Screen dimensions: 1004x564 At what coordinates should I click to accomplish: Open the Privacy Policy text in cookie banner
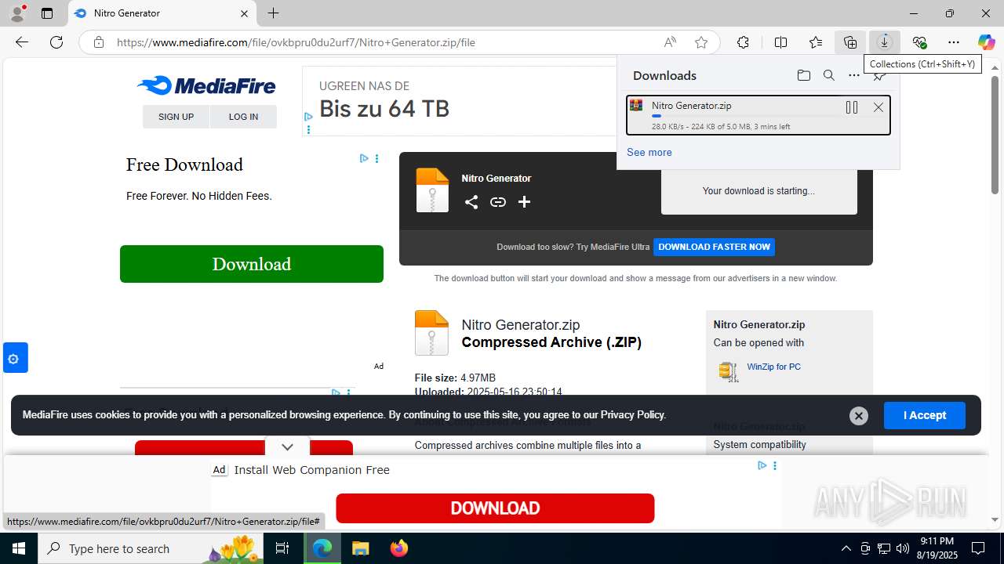(632, 415)
